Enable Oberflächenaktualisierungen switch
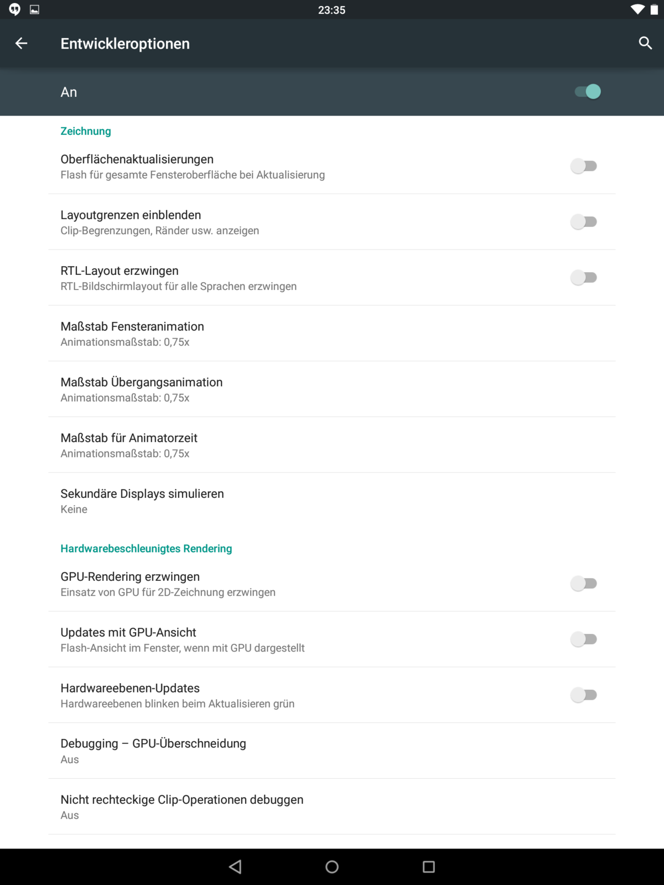The height and width of the screenshot is (885, 664). pyautogui.click(x=584, y=166)
